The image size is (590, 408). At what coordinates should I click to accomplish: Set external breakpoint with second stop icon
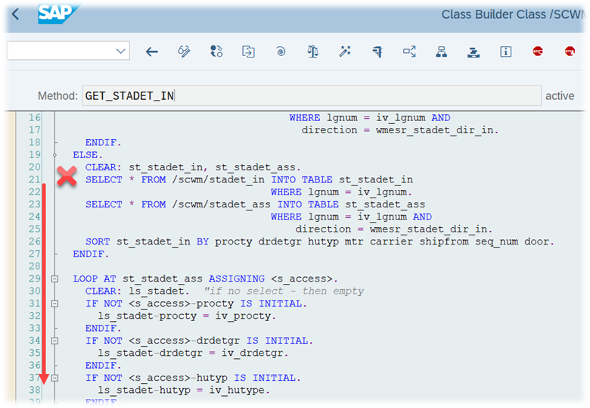570,51
